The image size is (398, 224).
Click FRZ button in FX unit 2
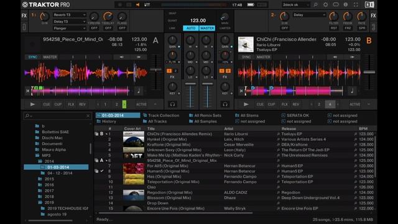point(348,28)
